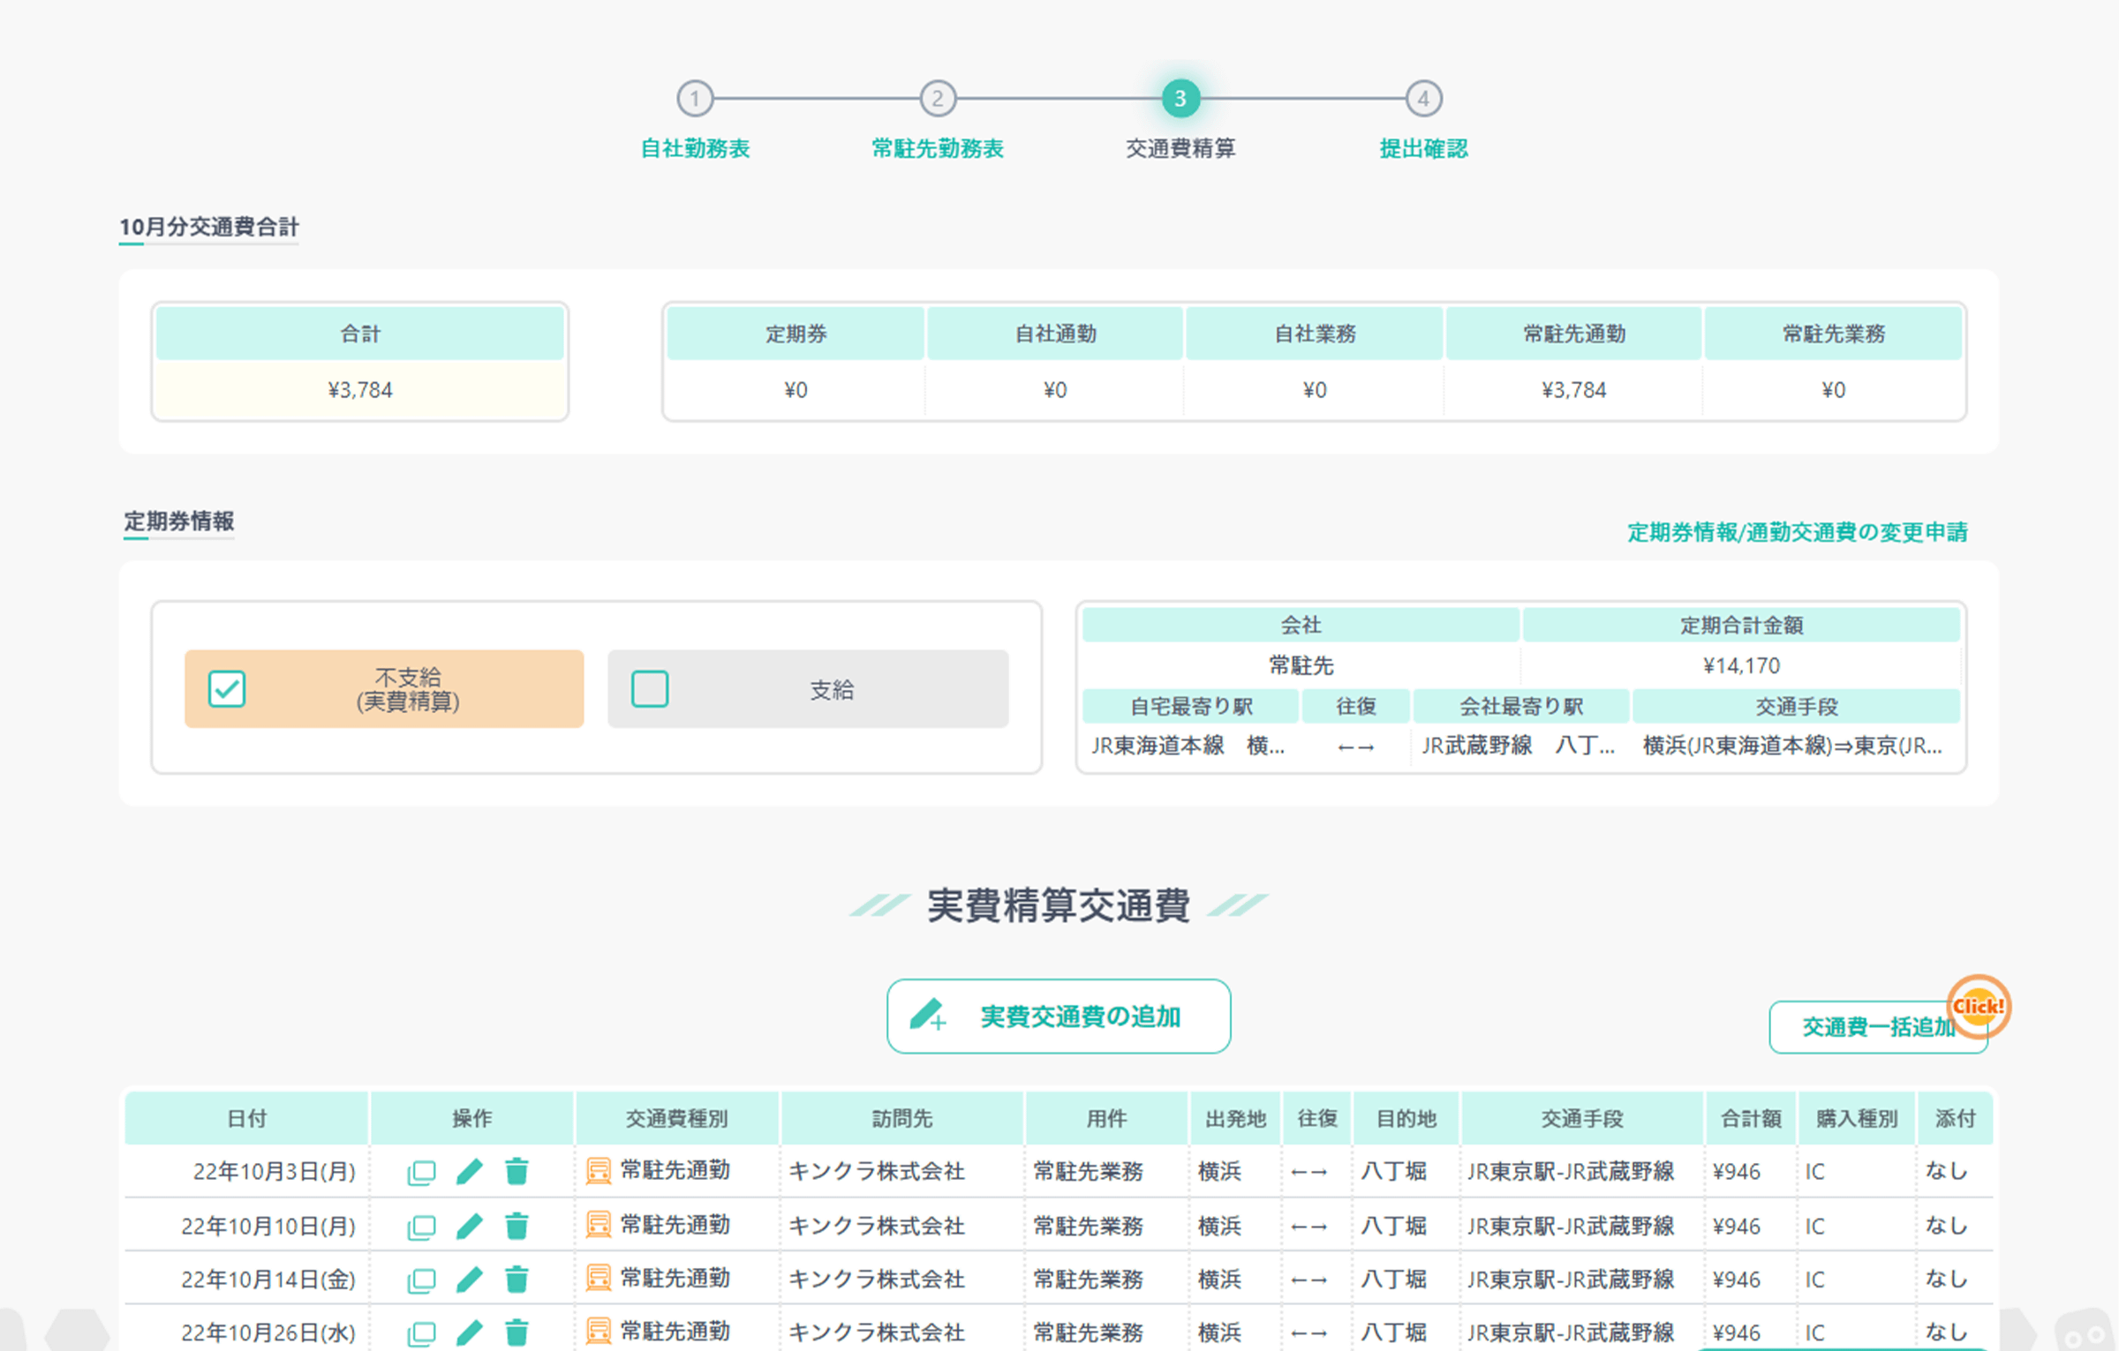The image size is (2119, 1351).
Task: Select the current step 3 circle
Action: tap(1180, 99)
